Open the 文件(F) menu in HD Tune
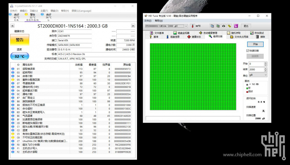 (148, 21)
